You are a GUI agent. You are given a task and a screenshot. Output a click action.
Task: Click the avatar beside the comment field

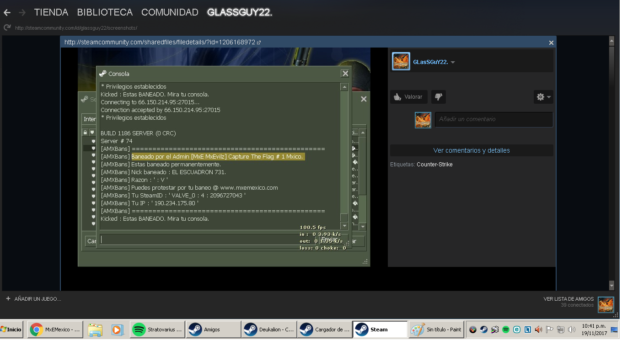pos(423,120)
